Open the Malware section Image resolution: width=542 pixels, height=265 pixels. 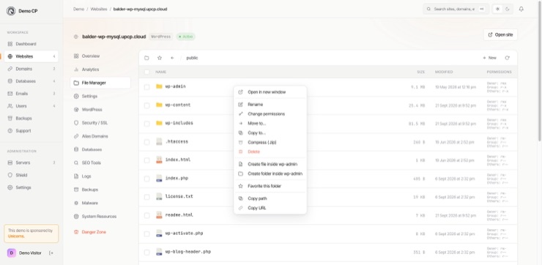tap(100, 204)
